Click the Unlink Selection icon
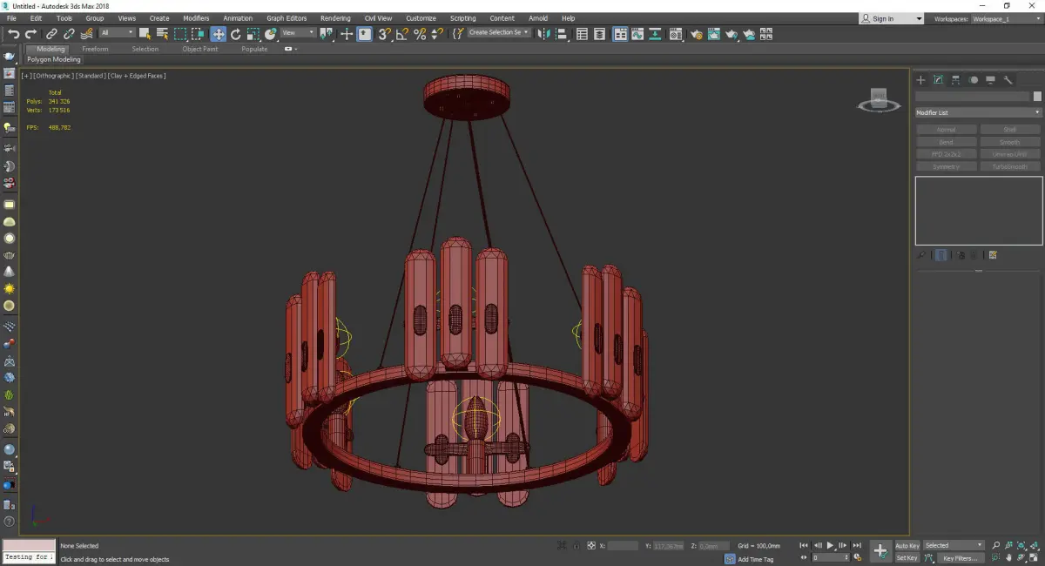The width and height of the screenshot is (1045, 566). pos(69,34)
